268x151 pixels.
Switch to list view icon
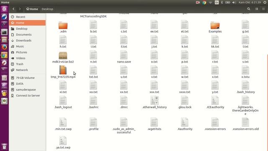(x=257, y=9)
